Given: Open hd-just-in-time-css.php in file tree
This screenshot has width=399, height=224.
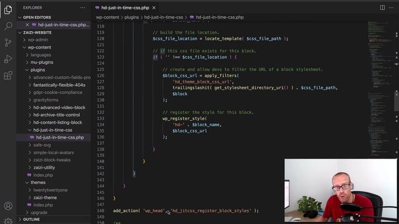Looking at the screenshot, I should coord(60,138).
